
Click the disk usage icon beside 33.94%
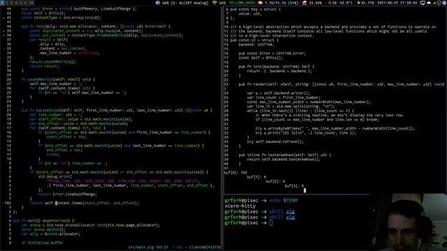305,3
